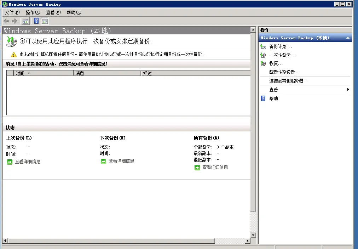358x249 pixels.
Task: Open 备份计划... in the actions pane
Action: 280,46
